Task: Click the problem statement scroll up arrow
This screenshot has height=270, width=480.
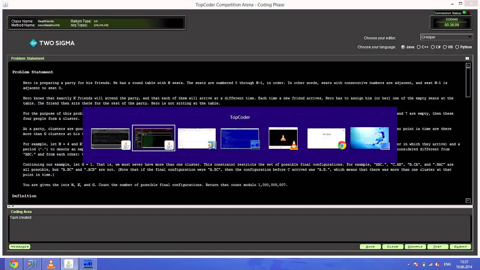Action: (468, 65)
